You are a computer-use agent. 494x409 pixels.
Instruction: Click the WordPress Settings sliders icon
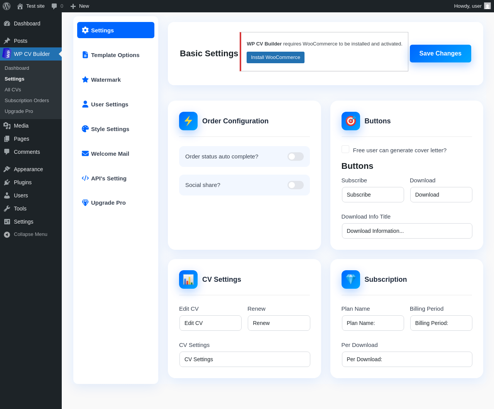tap(7, 222)
